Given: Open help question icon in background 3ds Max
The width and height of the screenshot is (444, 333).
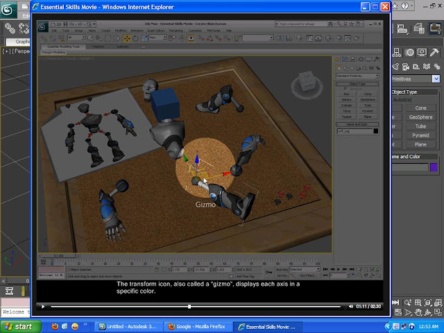Looking at the screenshot, I should pos(405,6).
